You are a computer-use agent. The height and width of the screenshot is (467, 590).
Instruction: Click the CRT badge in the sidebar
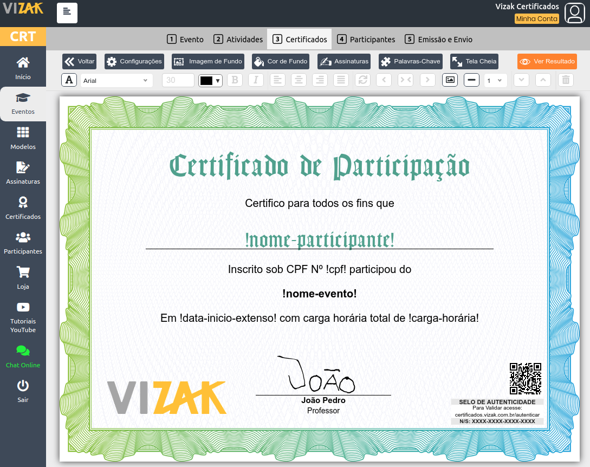click(23, 36)
